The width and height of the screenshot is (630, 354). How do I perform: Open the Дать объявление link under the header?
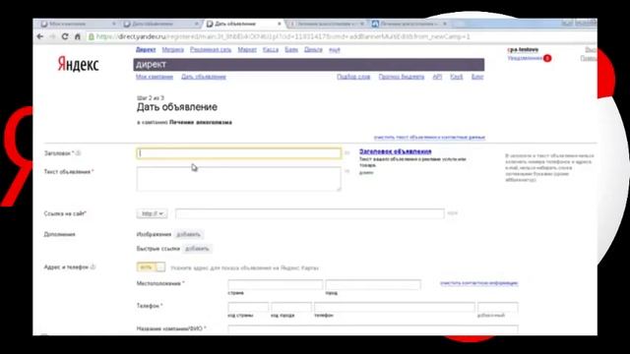coord(204,77)
